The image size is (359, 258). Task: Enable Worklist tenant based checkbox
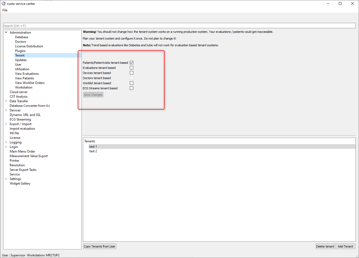click(131, 83)
